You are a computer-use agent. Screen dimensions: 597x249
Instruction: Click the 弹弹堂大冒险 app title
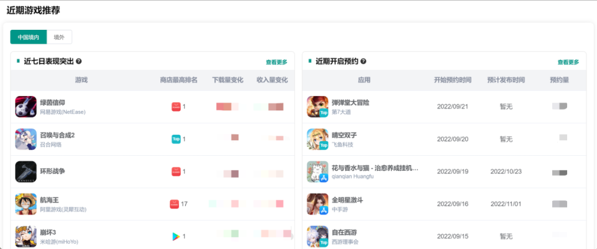coord(350,103)
